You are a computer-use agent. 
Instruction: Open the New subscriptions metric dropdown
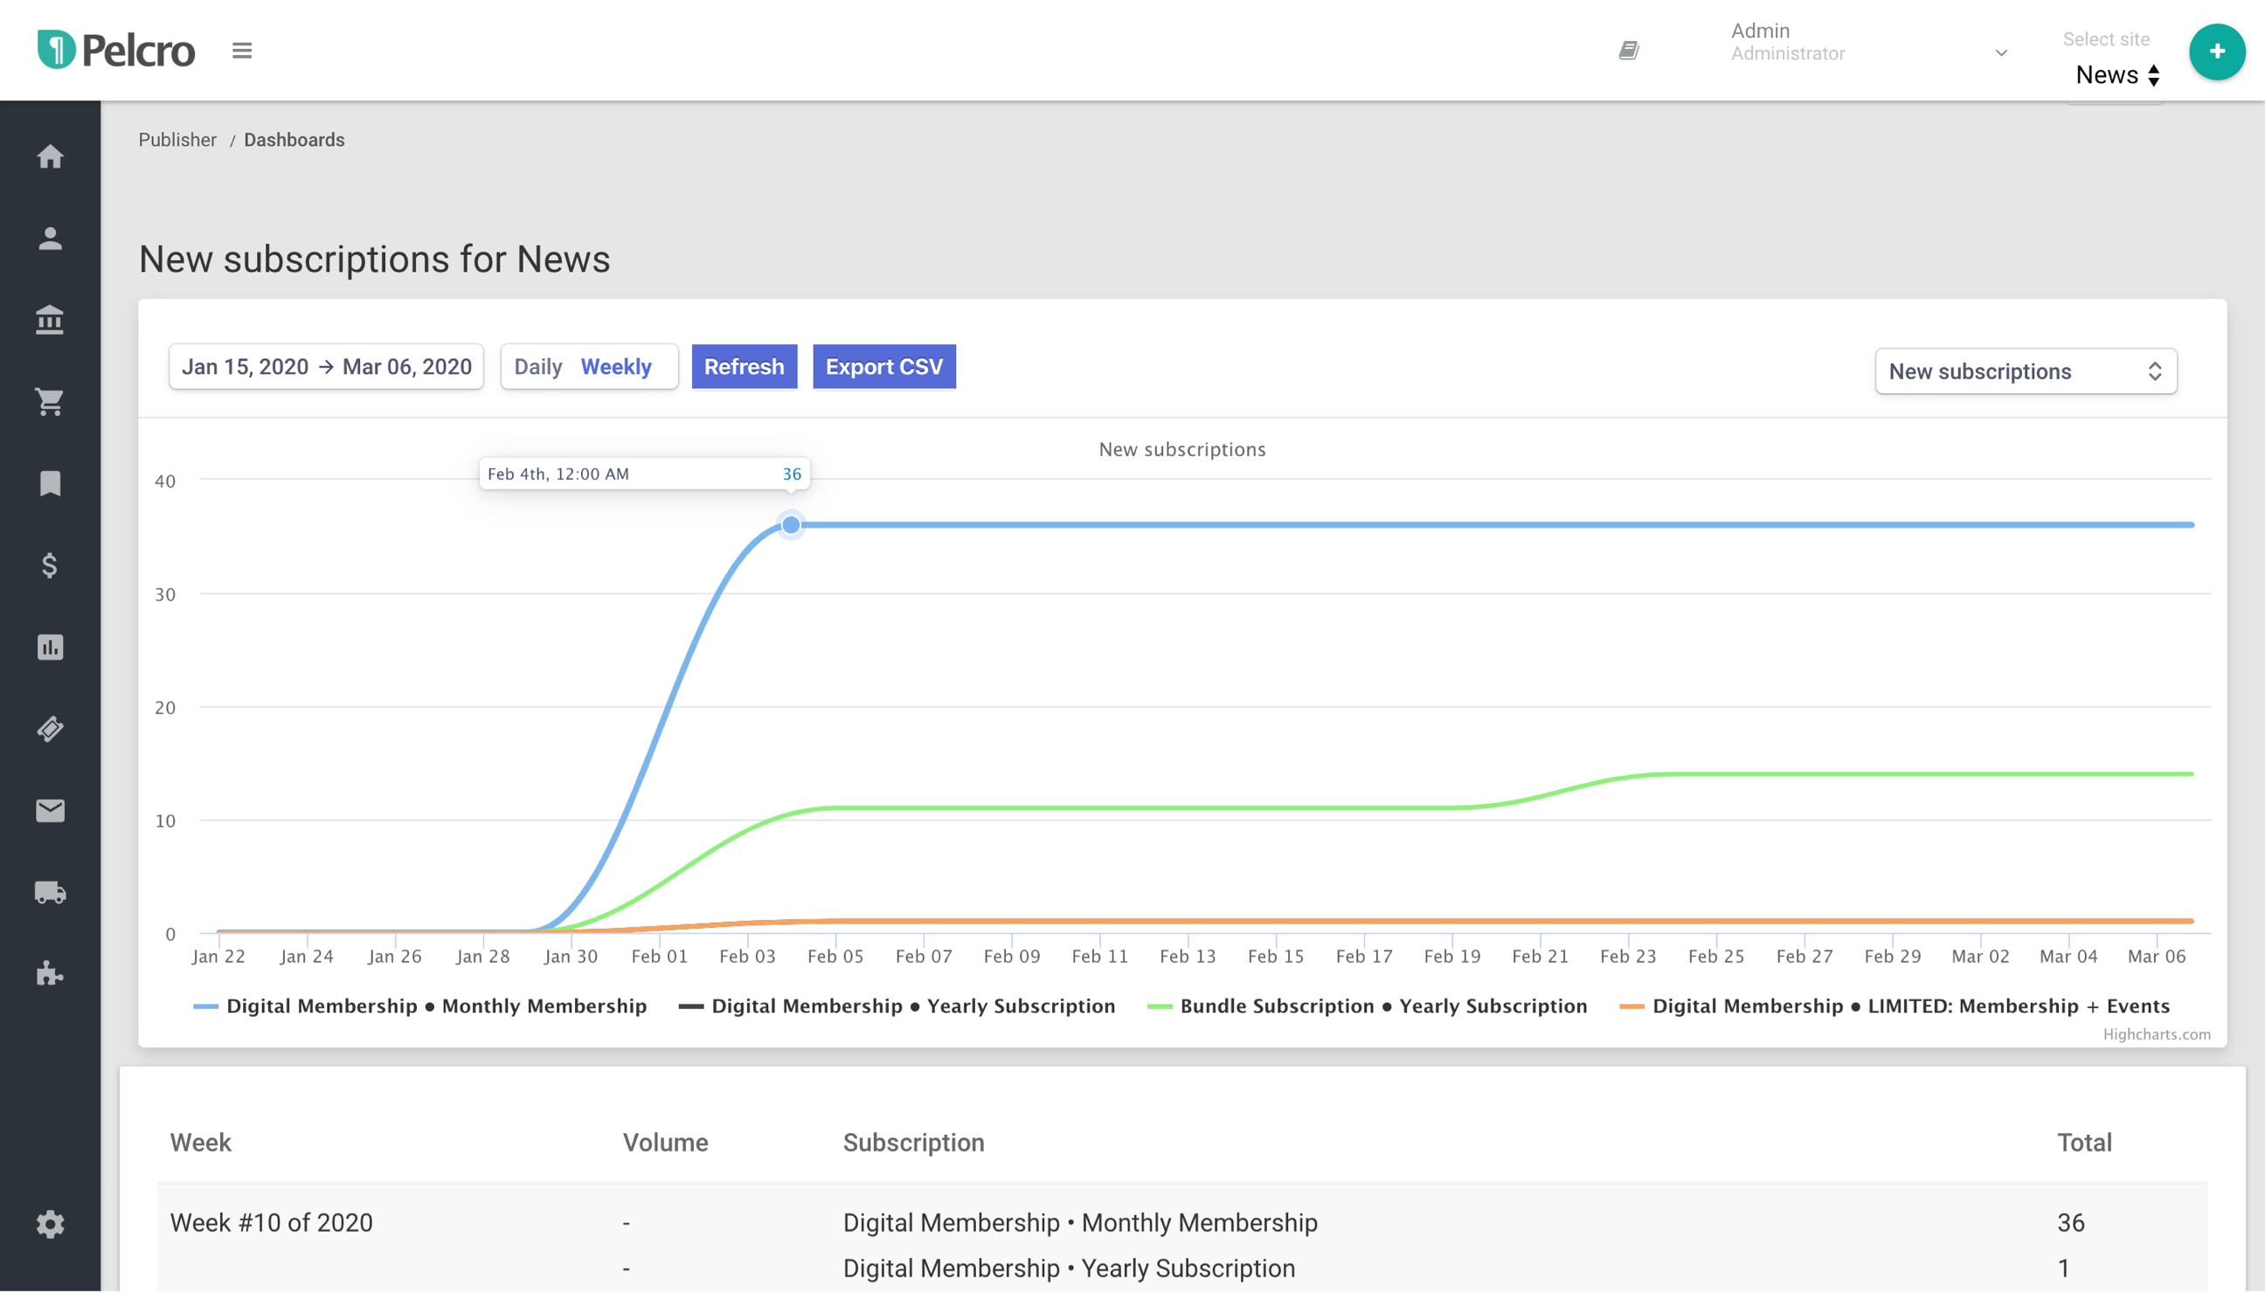[2026, 371]
